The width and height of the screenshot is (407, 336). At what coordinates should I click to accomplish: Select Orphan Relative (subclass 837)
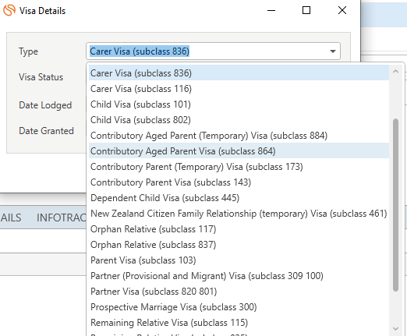click(x=239, y=245)
